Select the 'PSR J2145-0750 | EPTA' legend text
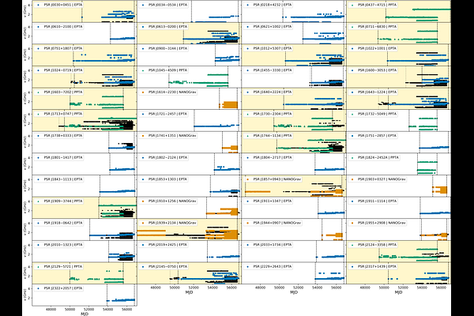Viewport: 474px width, 316px height. (x=167, y=267)
